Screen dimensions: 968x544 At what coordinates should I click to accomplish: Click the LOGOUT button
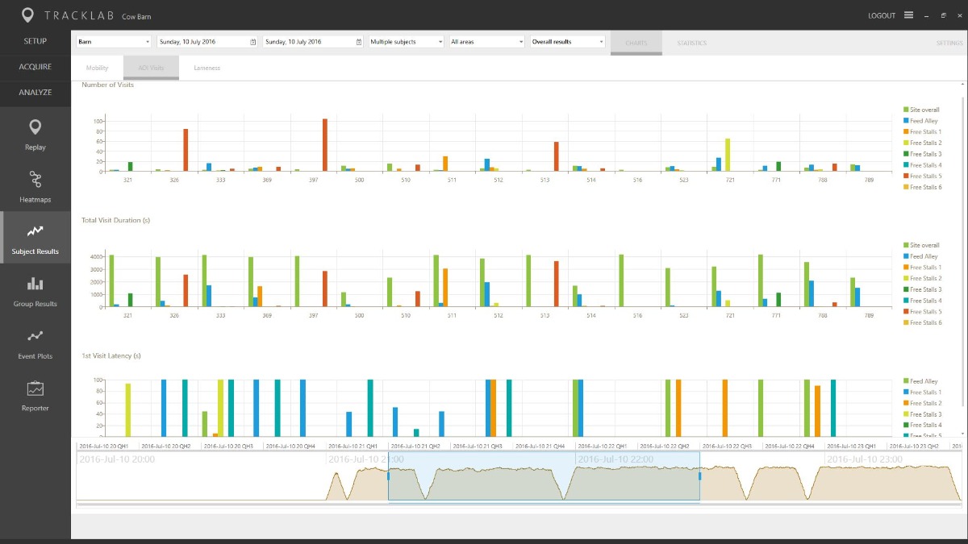[881, 15]
